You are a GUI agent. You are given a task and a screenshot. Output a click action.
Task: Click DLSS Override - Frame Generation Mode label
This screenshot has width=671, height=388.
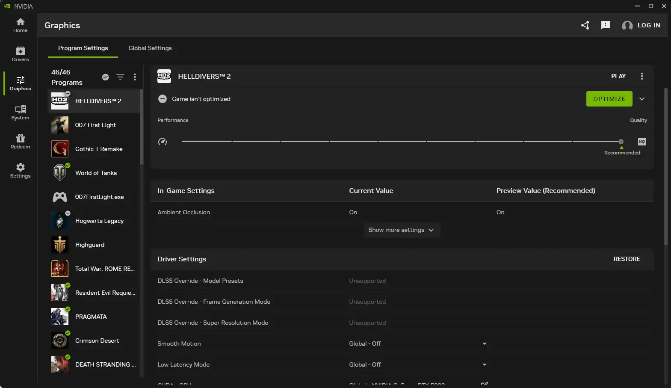pyautogui.click(x=214, y=302)
